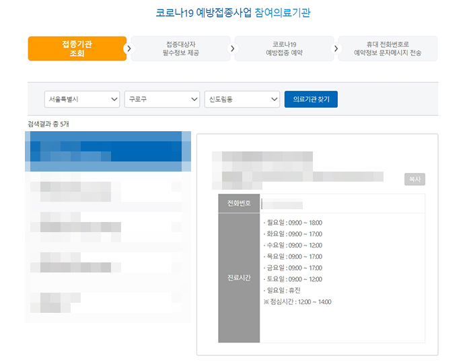Select the 접종기관 조회 step tab

pos(77,48)
